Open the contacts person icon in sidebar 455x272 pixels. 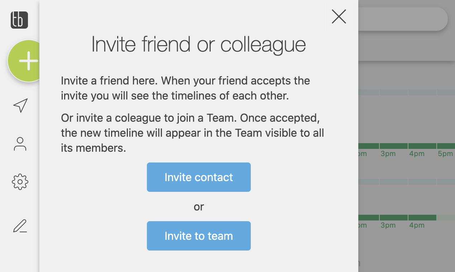20,144
